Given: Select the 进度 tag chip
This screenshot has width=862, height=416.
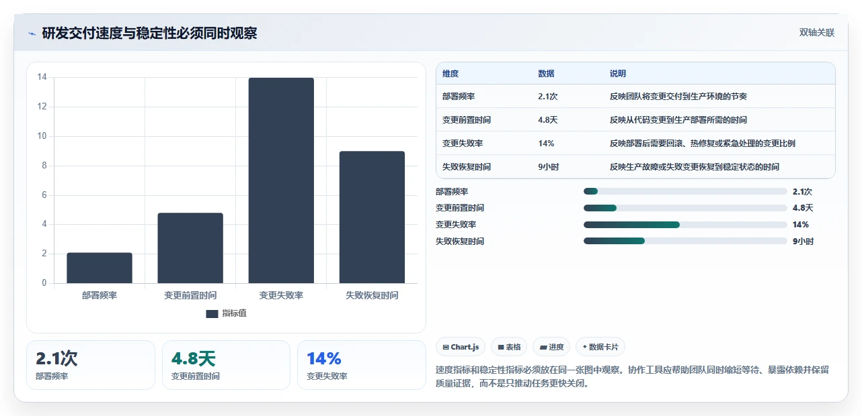Looking at the screenshot, I should [551, 347].
